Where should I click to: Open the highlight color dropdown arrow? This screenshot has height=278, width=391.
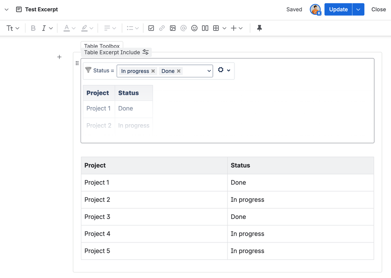click(92, 28)
